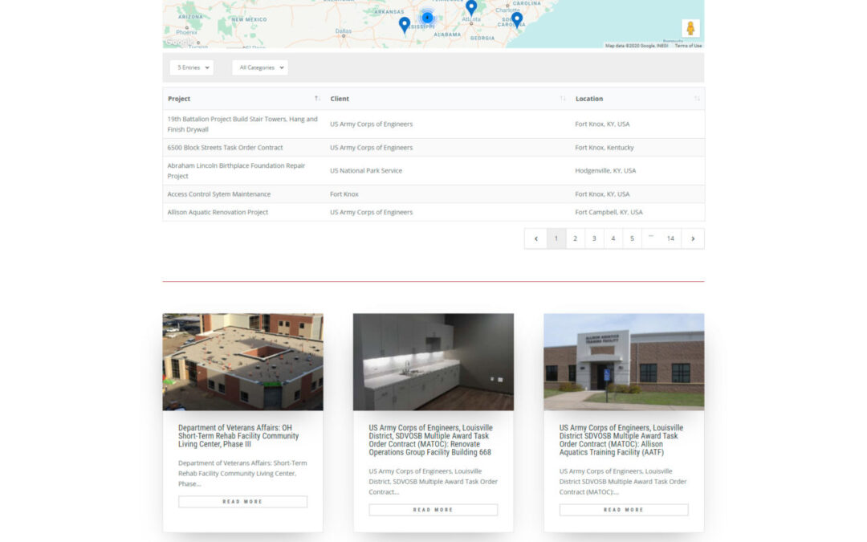This screenshot has height=542, width=867.
Task: Click the map pin near Atlanta
Action: pos(471,8)
